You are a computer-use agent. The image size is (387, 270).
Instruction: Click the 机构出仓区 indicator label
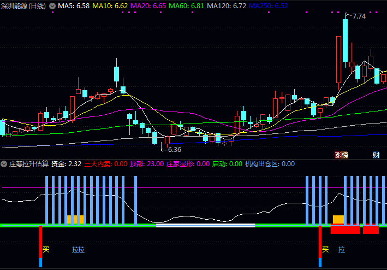tap(262, 163)
